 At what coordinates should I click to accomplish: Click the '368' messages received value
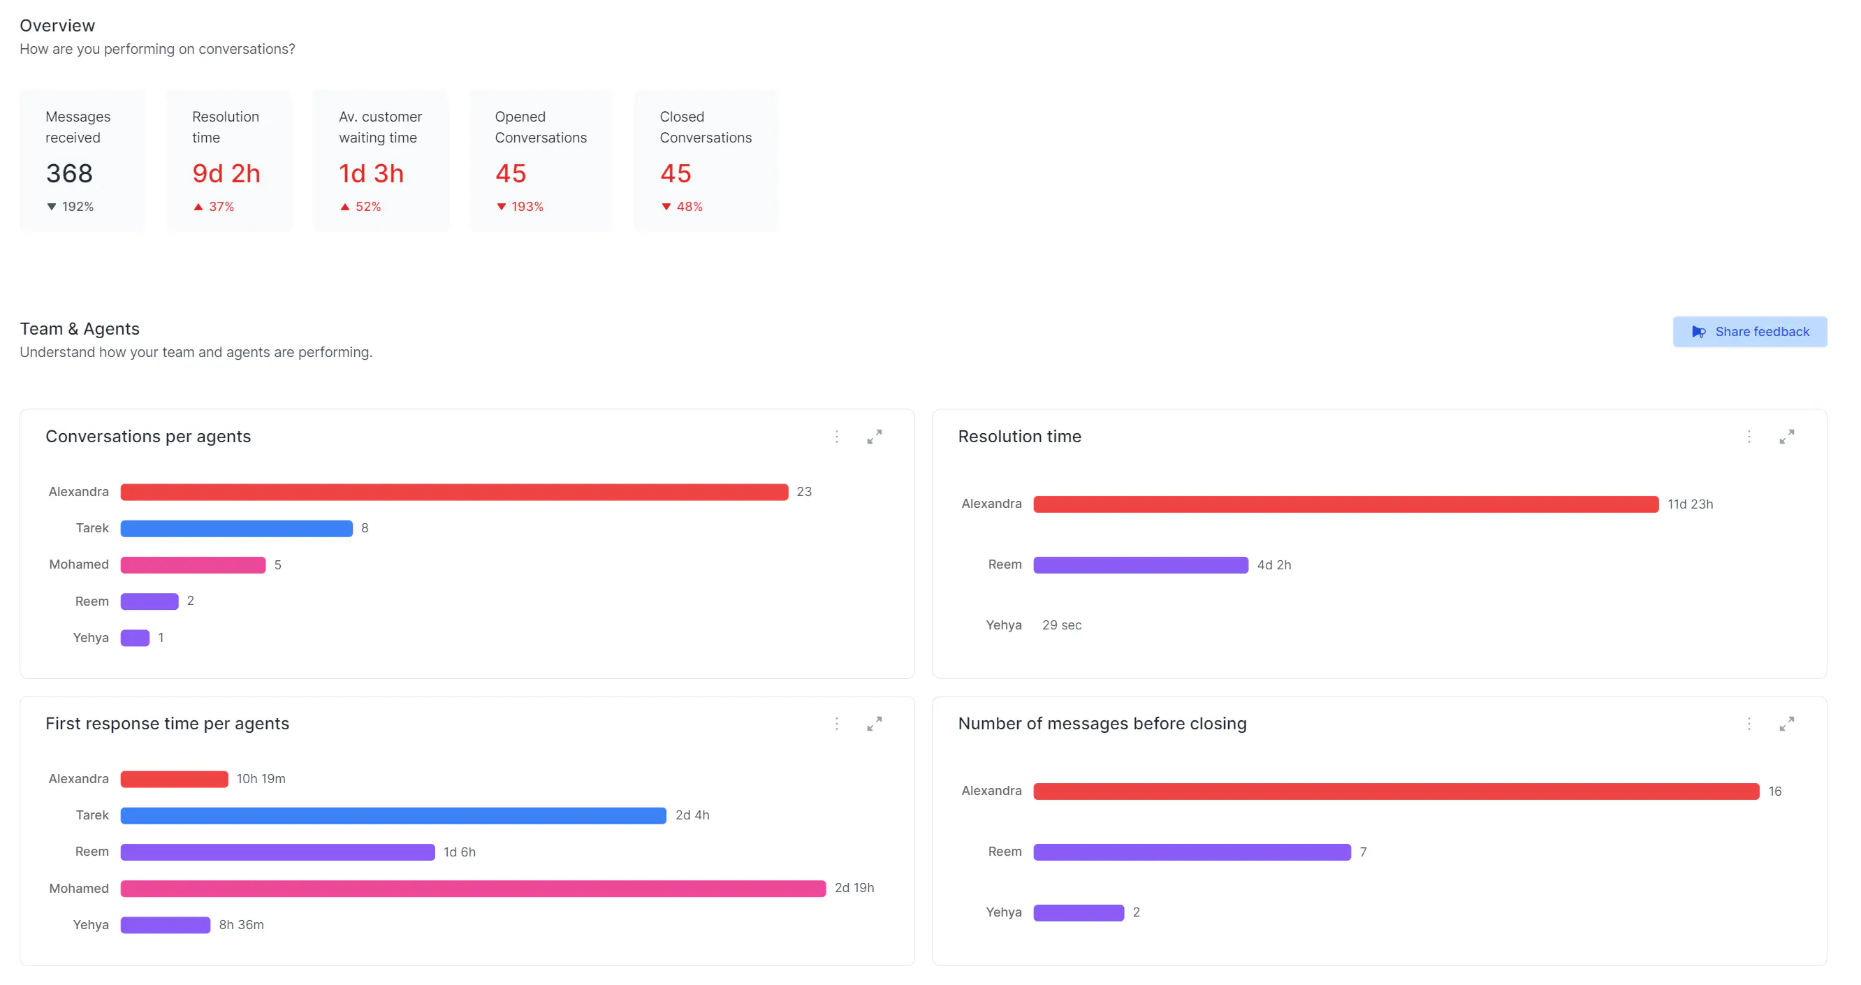tap(69, 173)
